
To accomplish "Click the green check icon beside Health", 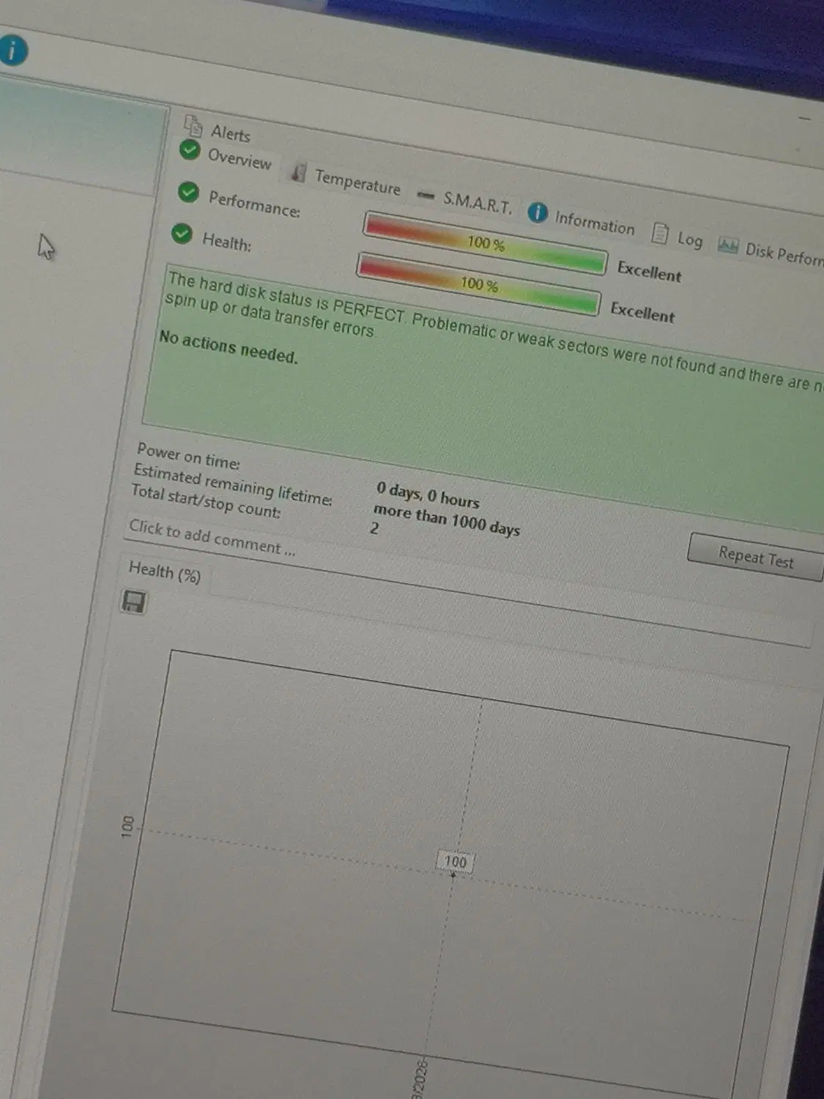I will [182, 234].
